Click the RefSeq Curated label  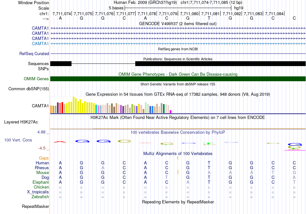pyautogui.click(x=34, y=53)
